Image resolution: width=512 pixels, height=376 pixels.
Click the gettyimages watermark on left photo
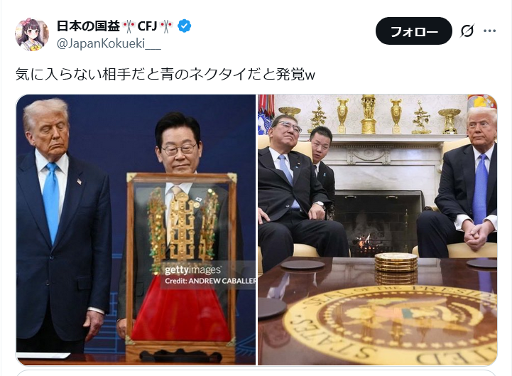pos(192,270)
